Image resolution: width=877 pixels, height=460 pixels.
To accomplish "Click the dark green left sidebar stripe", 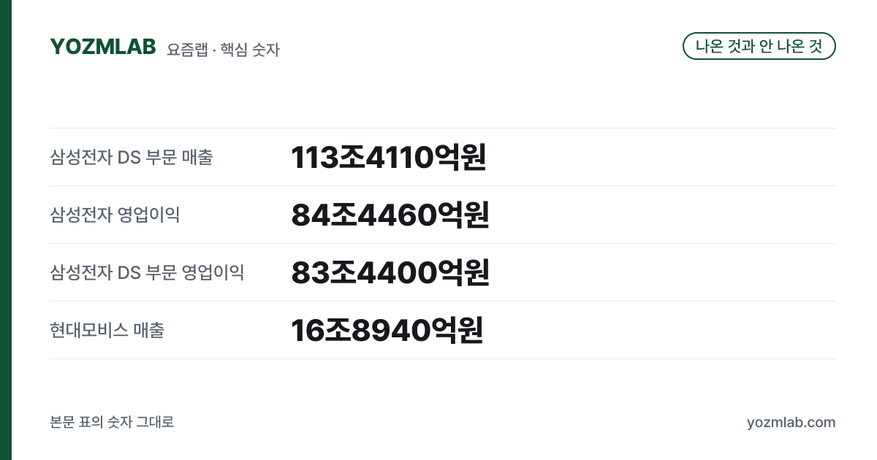I will (6, 230).
